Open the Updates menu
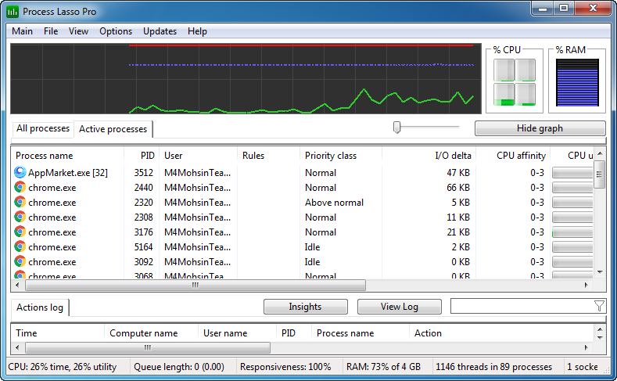Image resolution: width=617 pixels, height=381 pixels. coord(160,31)
